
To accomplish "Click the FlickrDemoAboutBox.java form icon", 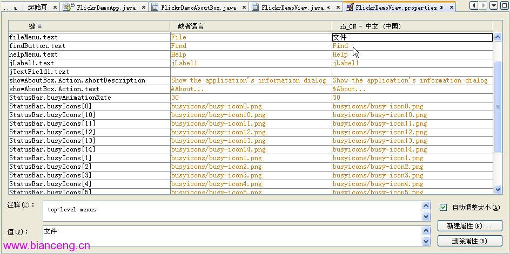I will (x=155, y=7).
